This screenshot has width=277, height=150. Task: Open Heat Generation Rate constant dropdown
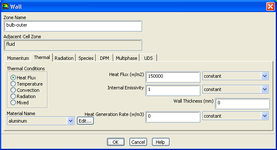click(x=235, y=116)
